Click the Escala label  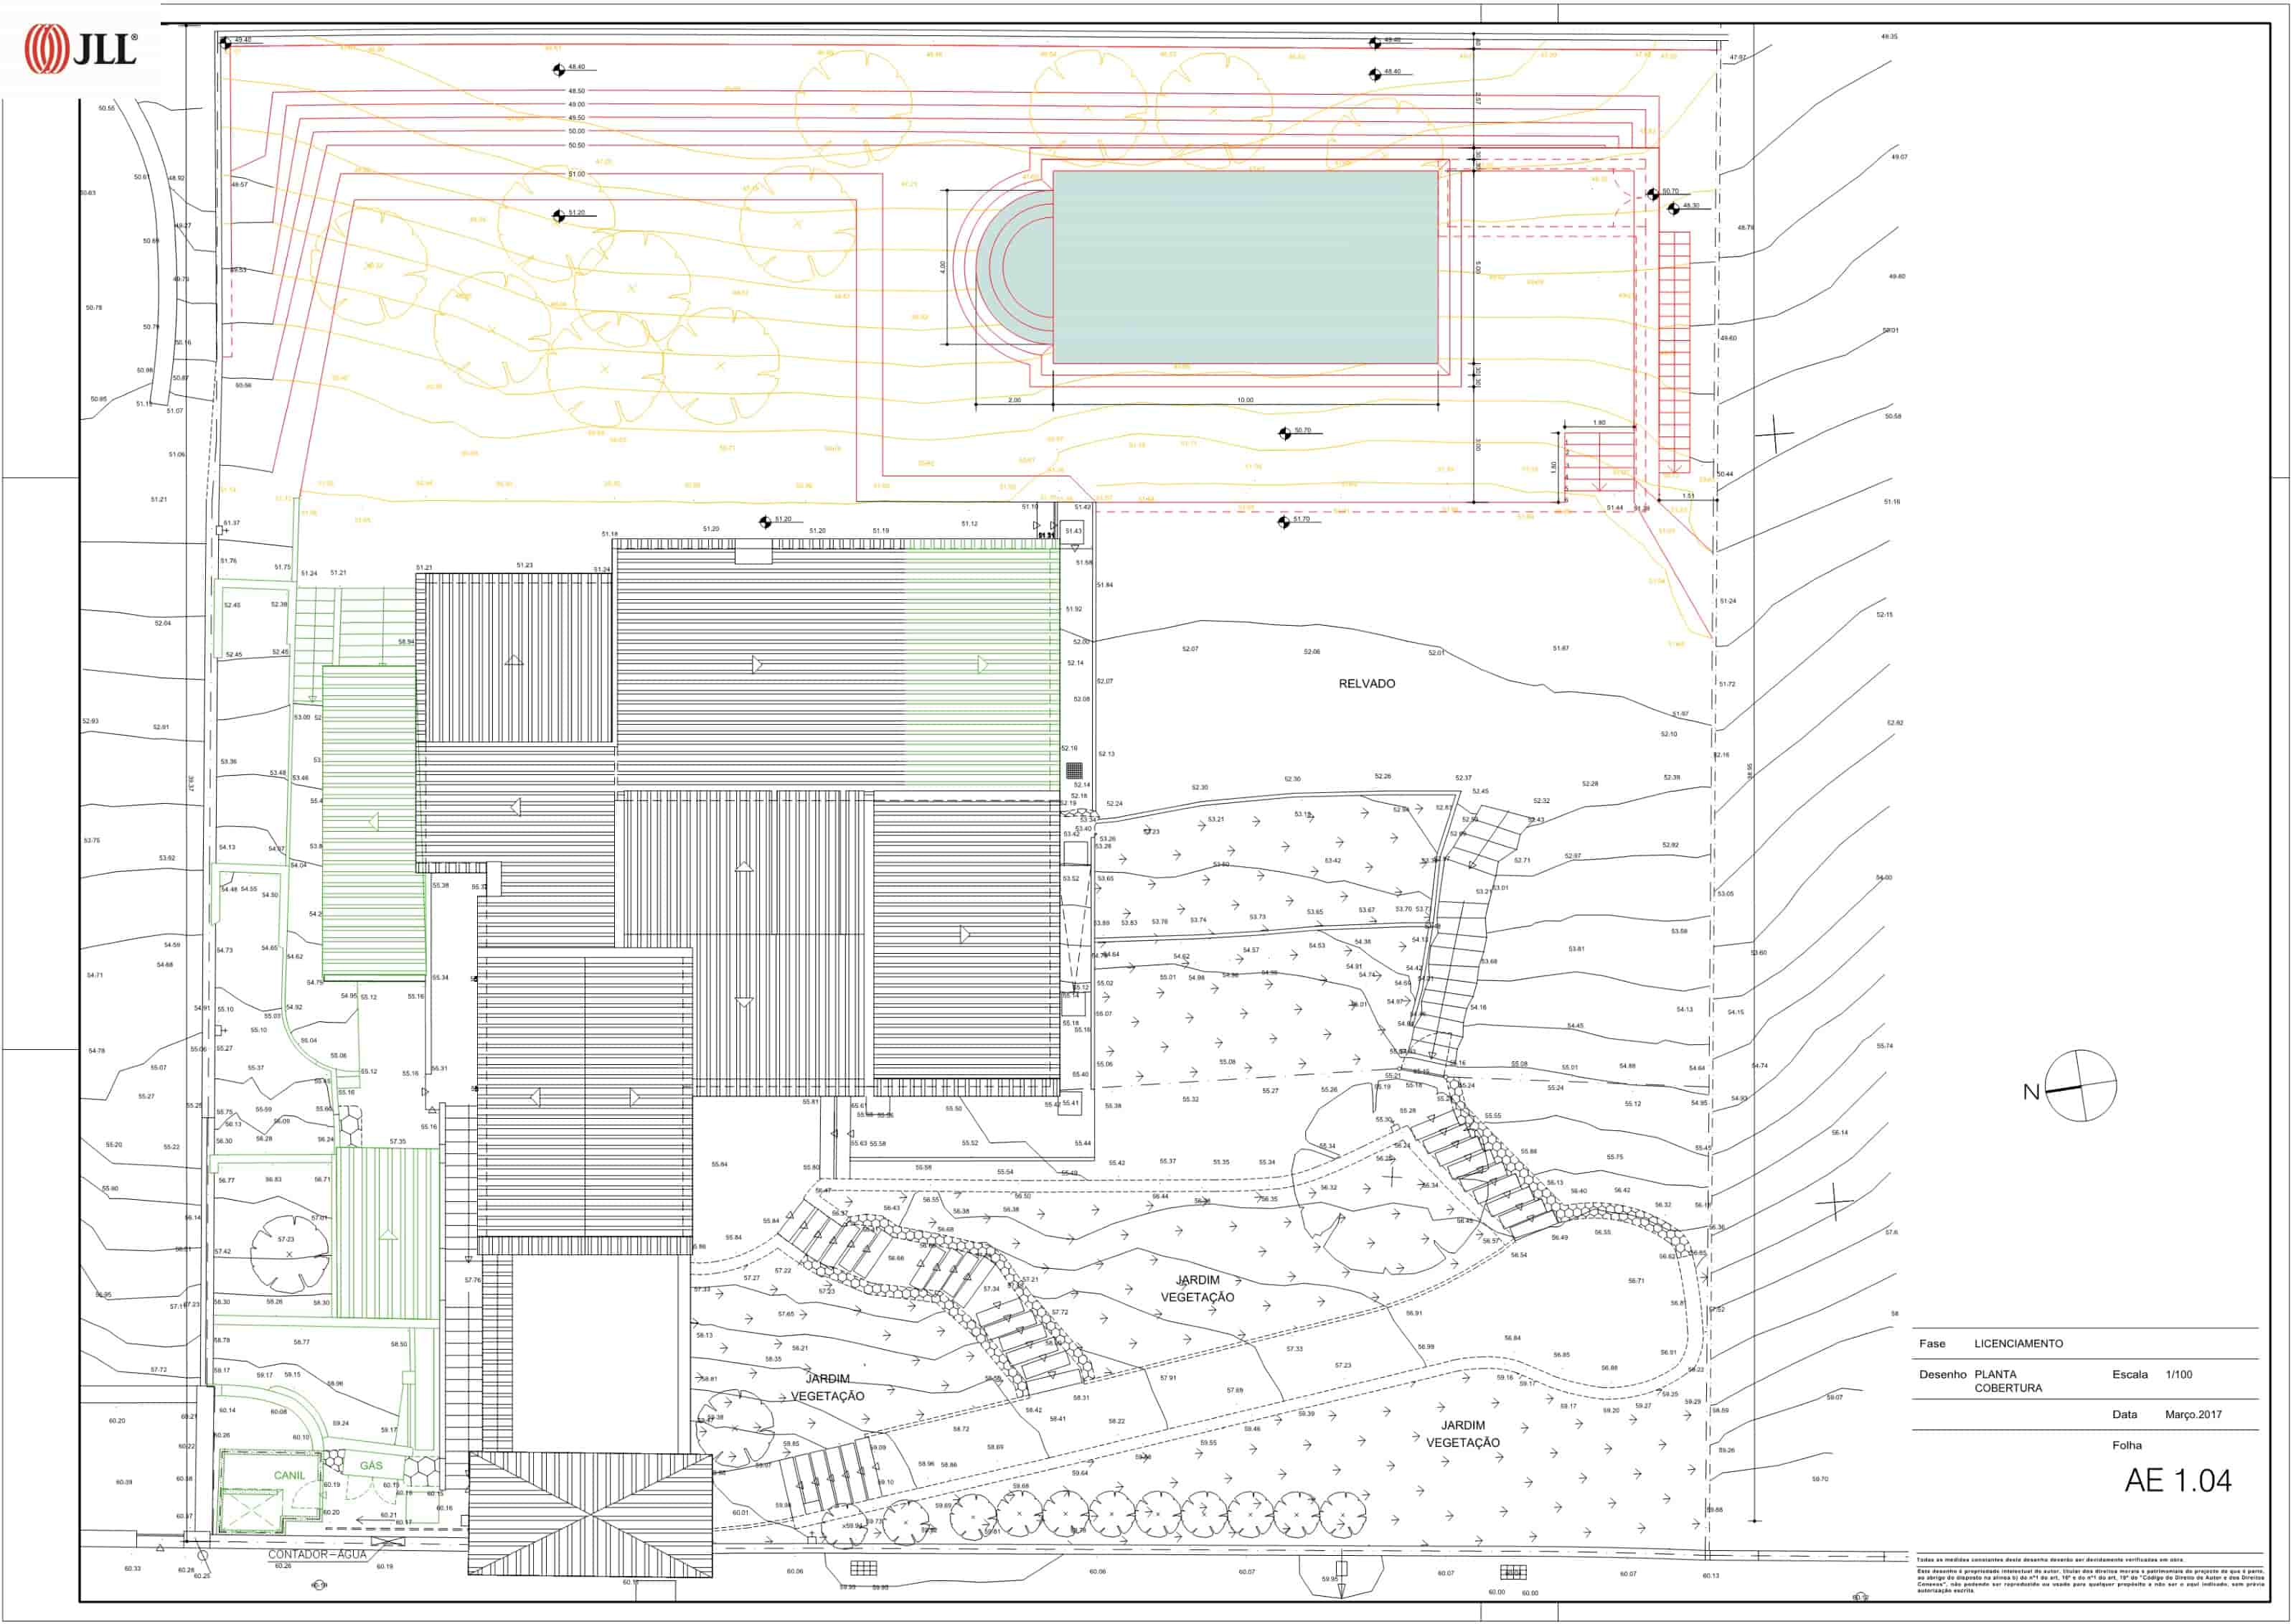[2130, 1375]
